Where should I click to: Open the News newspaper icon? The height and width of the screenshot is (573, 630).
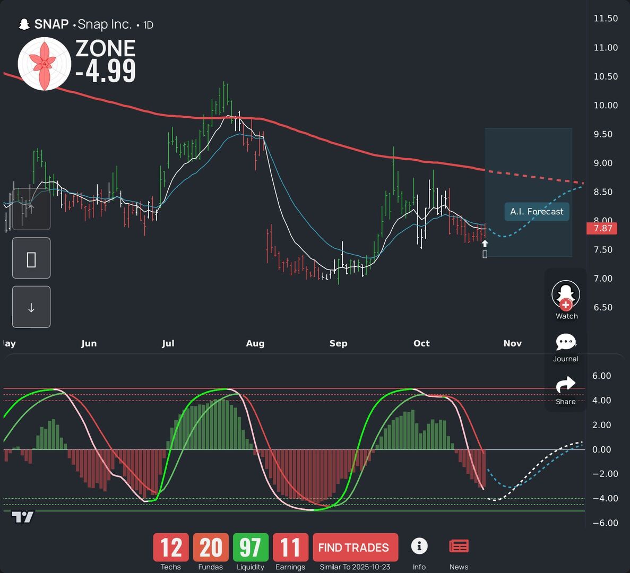point(459,546)
